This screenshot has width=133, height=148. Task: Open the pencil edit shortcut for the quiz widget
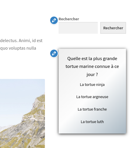pos(54,53)
